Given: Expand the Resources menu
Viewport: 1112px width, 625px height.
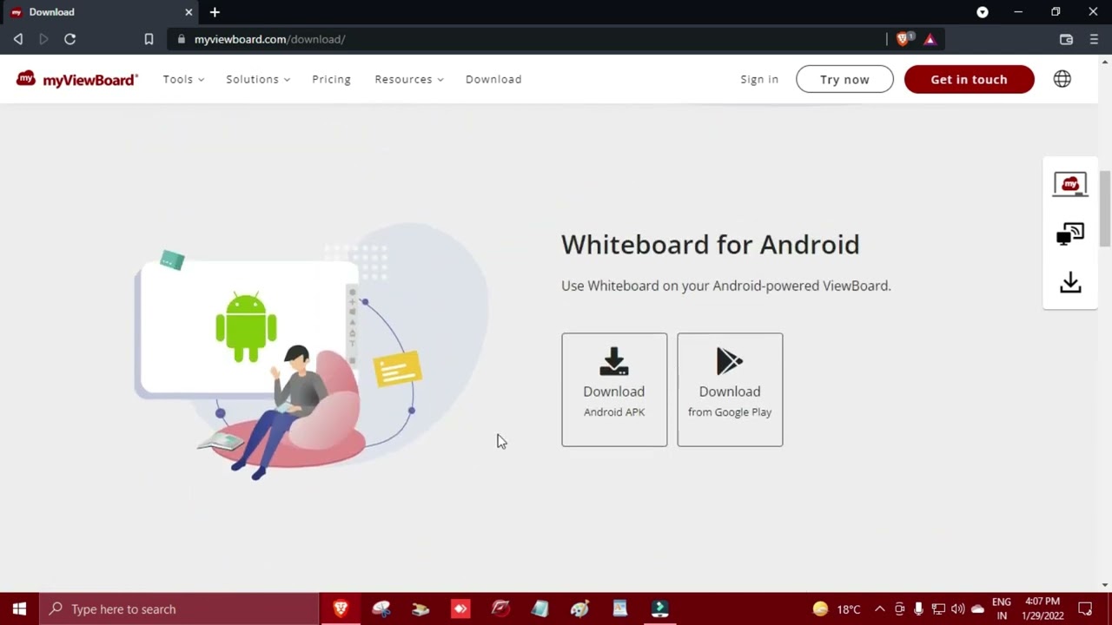Looking at the screenshot, I should click(x=409, y=79).
